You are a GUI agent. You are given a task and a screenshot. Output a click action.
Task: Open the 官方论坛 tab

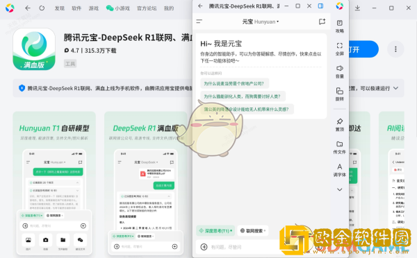147,8
